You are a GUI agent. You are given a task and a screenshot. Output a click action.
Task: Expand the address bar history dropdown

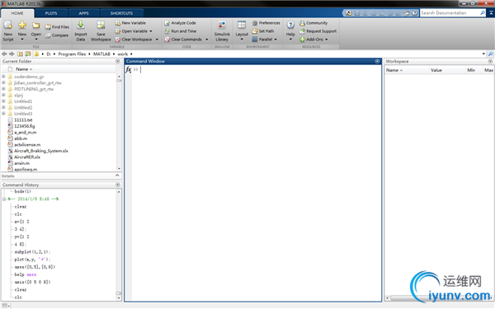[x=483, y=54]
